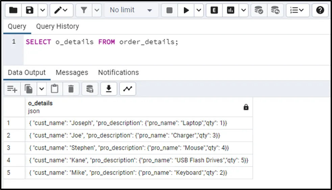Expand the Execute options dropdown arrow
Screen dimensions: 332x190
199,10
